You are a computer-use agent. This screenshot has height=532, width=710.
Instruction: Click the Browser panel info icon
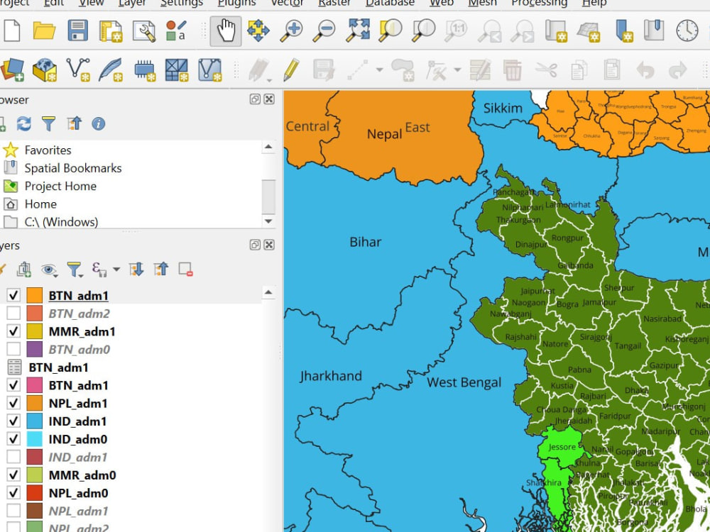tap(98, 123)
